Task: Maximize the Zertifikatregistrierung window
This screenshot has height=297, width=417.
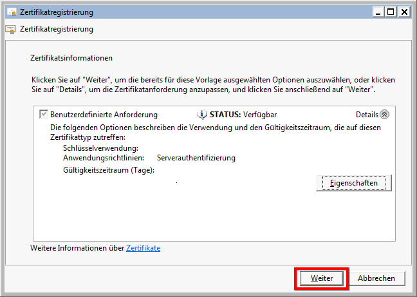Action: click(391, 12)
